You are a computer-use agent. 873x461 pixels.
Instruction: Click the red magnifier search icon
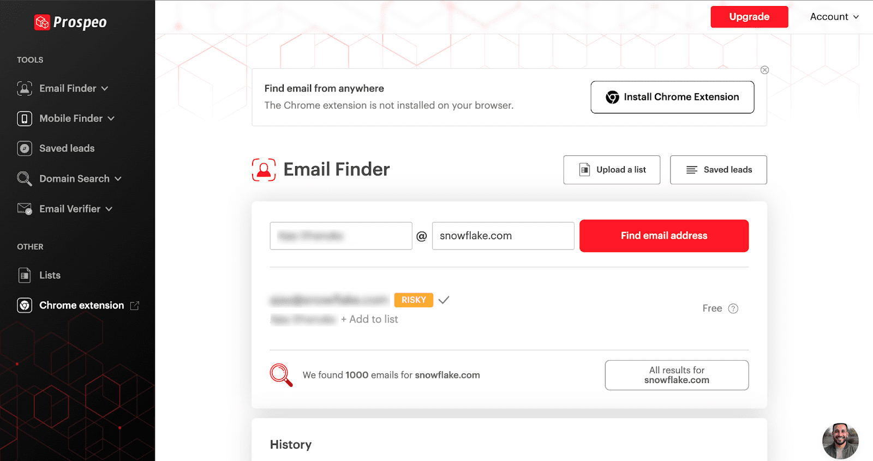point(281,375)
